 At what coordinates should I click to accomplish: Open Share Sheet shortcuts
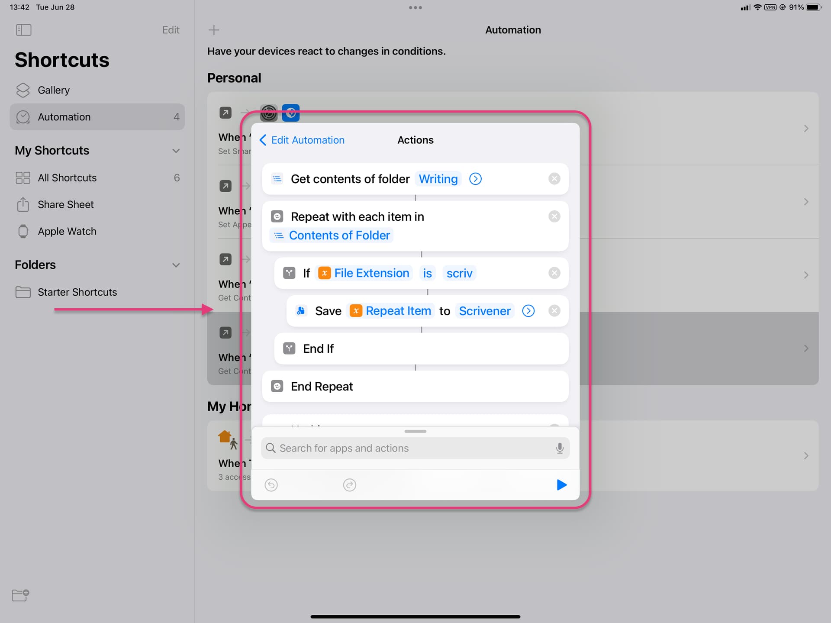tap(97, 205)
